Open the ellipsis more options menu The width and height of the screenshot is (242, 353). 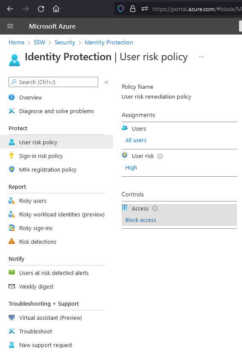(201, 57)
